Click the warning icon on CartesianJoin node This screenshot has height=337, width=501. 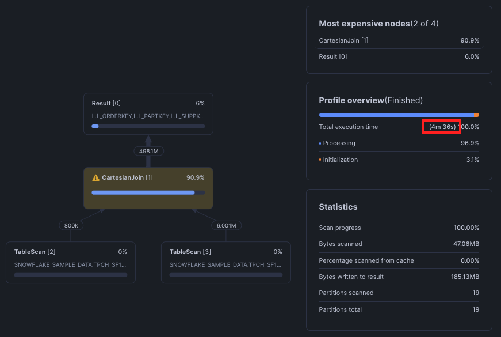tap(96, 177)
